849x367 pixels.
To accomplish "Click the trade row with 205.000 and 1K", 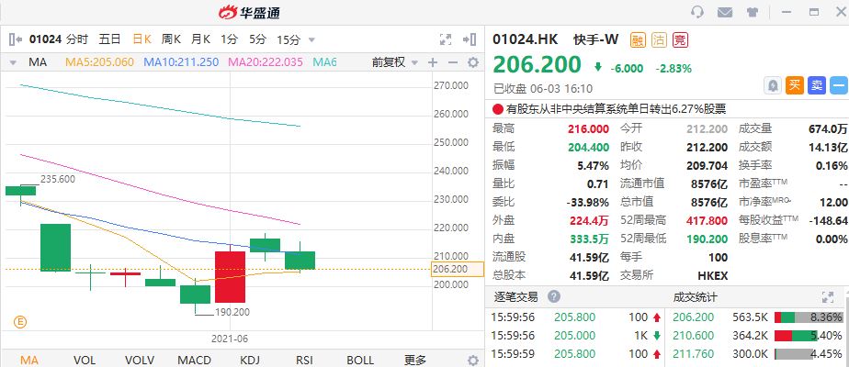I will [577, 336].
